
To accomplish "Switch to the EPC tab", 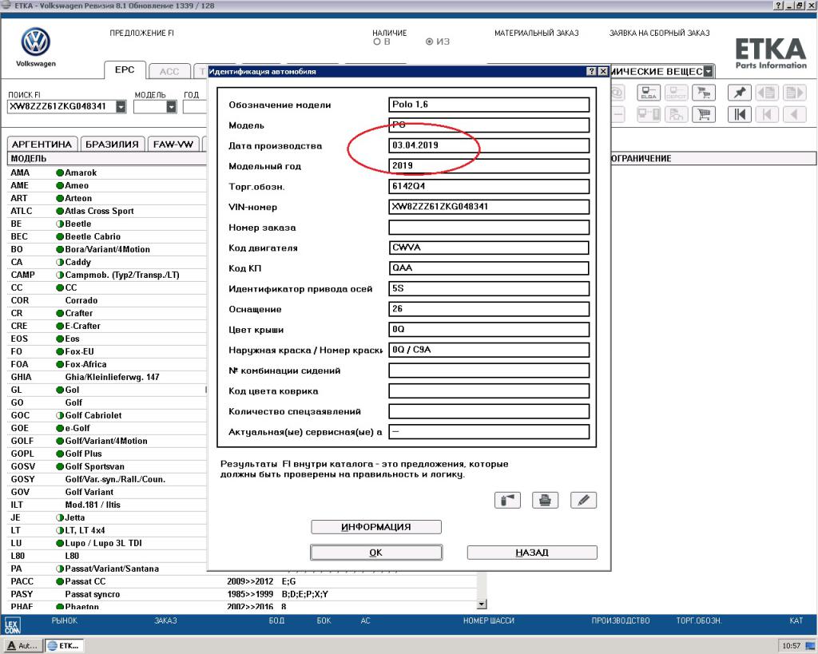I will tap(125, 70).
